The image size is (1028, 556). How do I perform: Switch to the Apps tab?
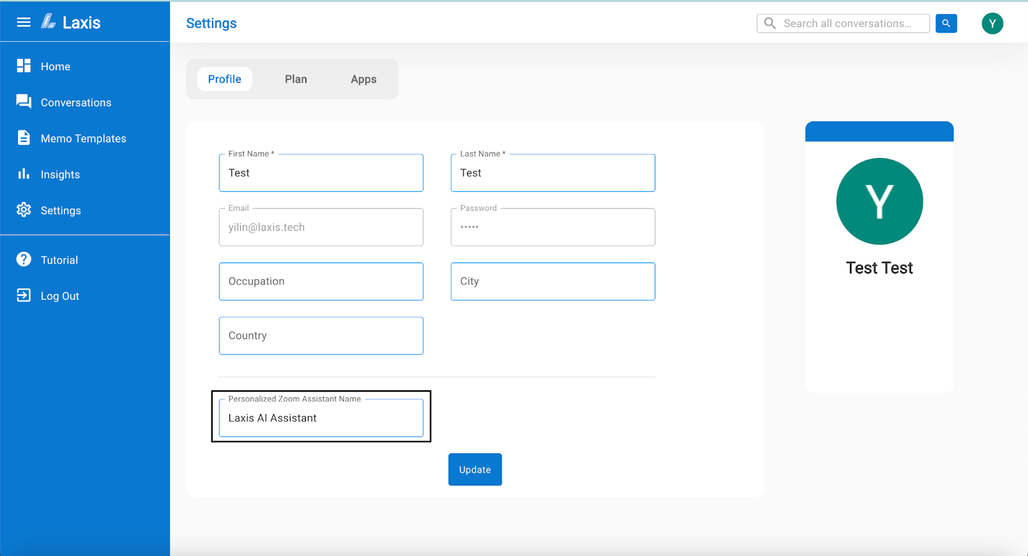point(364,79)
